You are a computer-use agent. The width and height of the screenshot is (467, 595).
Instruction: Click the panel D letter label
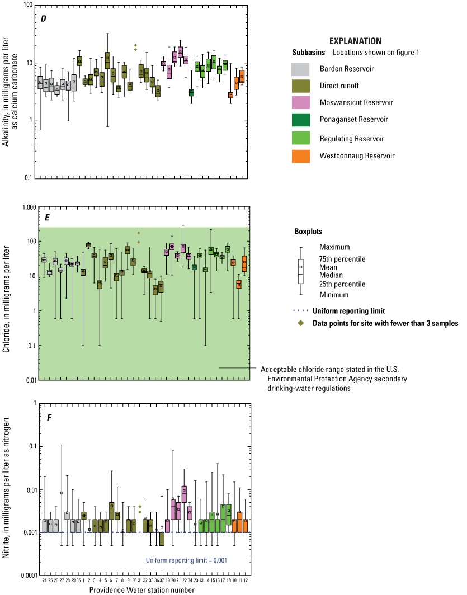click(43, 19)
